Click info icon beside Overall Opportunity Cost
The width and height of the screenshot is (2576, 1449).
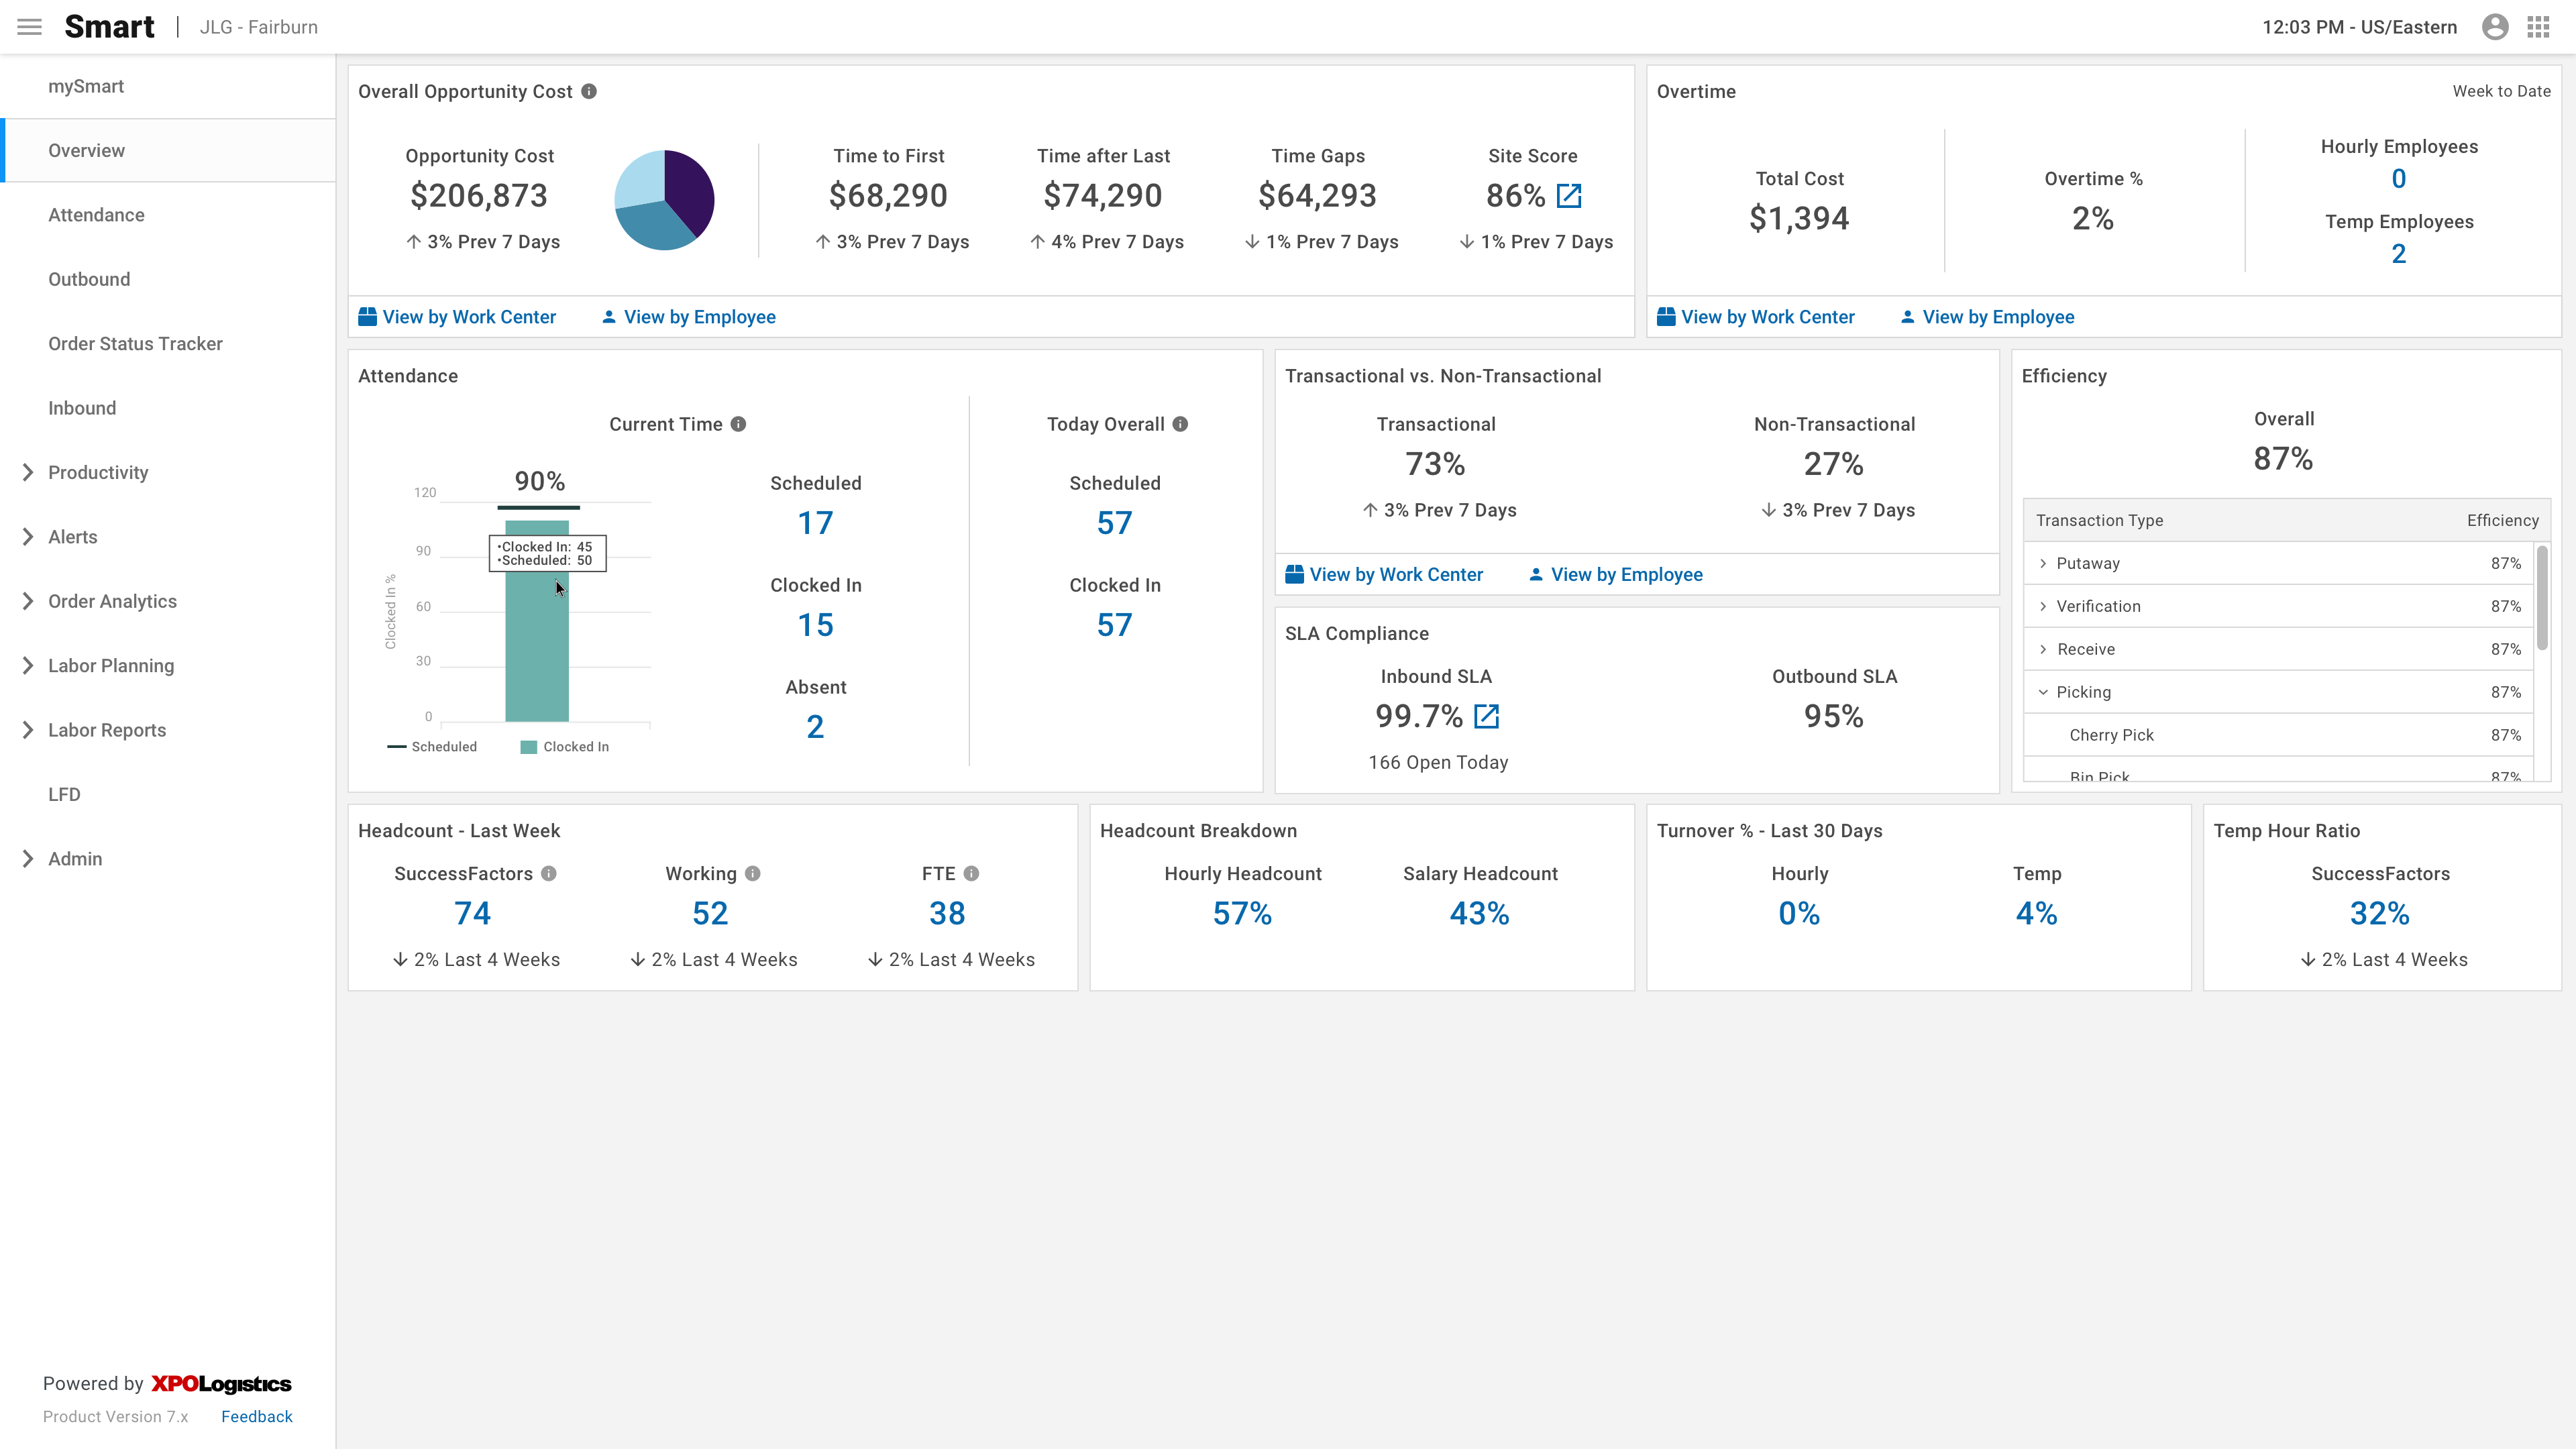[589, 91]
